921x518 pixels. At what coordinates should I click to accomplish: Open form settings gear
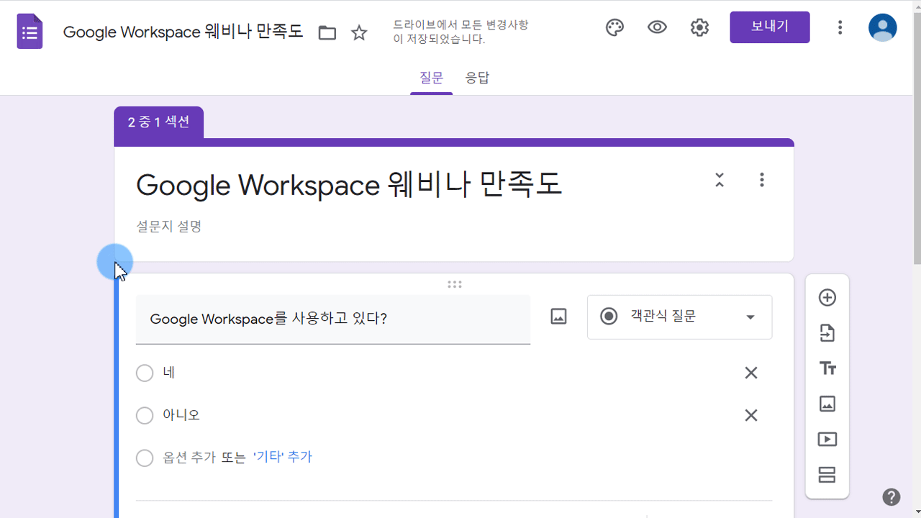click(699, 27)
